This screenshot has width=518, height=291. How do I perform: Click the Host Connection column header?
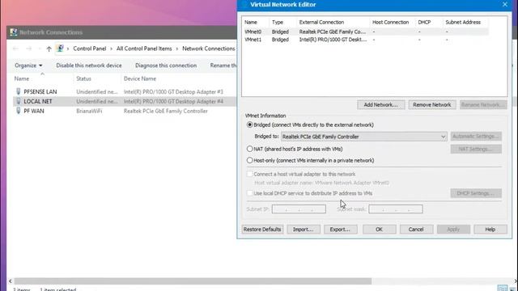[390, 22]
